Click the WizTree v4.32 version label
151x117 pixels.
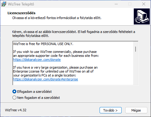(16, 110)
